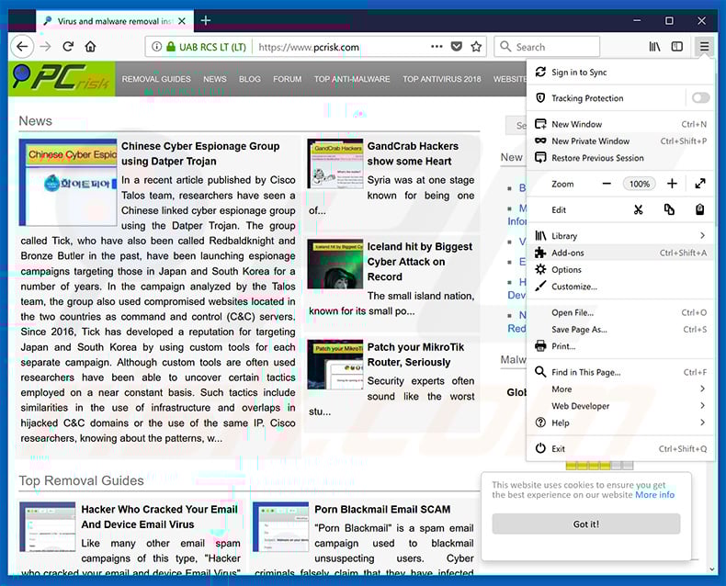Close the Virus and malware removal tab
Viewport: 726px width, 586px height.
[182, 21]
